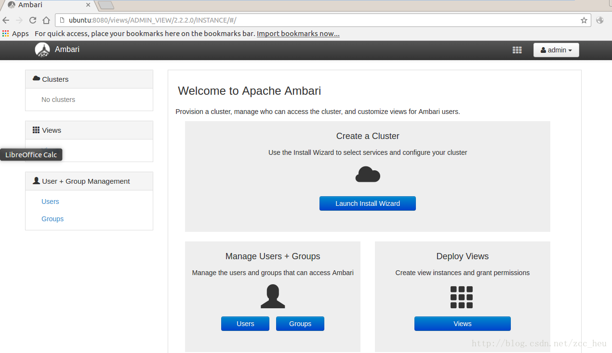Viewport: 612px width, 353px height.
Task: Click the Welcome to Apache Ambari heading
Action: (x=250, y=91)
